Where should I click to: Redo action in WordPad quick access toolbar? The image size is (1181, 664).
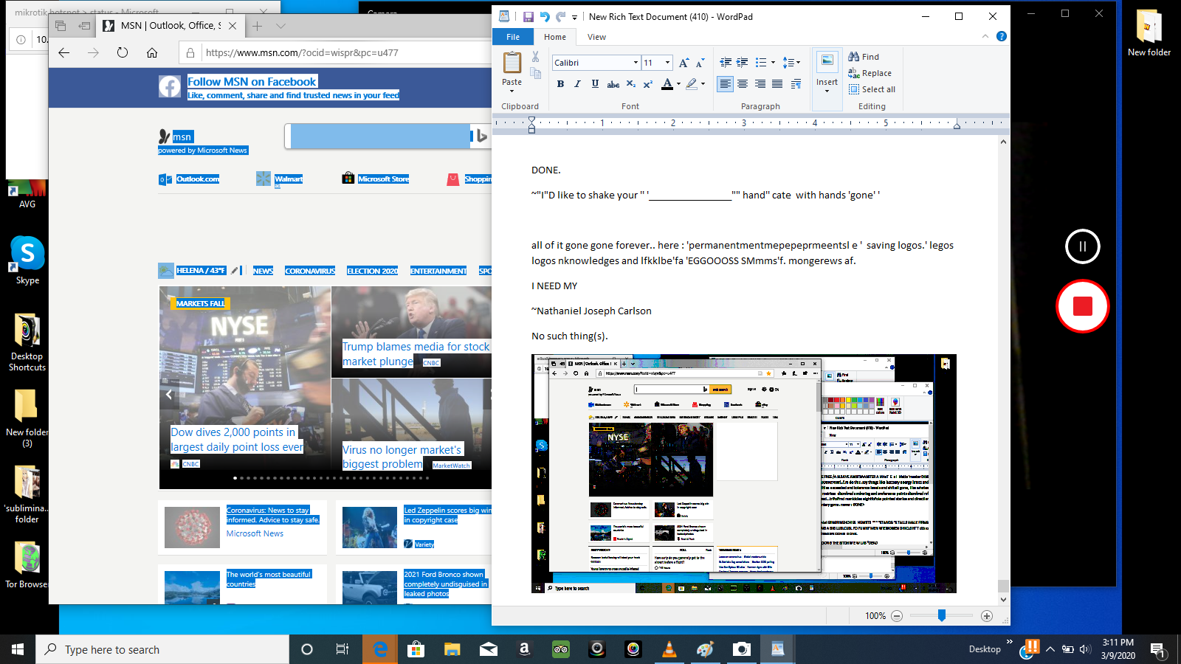point(560,17)
